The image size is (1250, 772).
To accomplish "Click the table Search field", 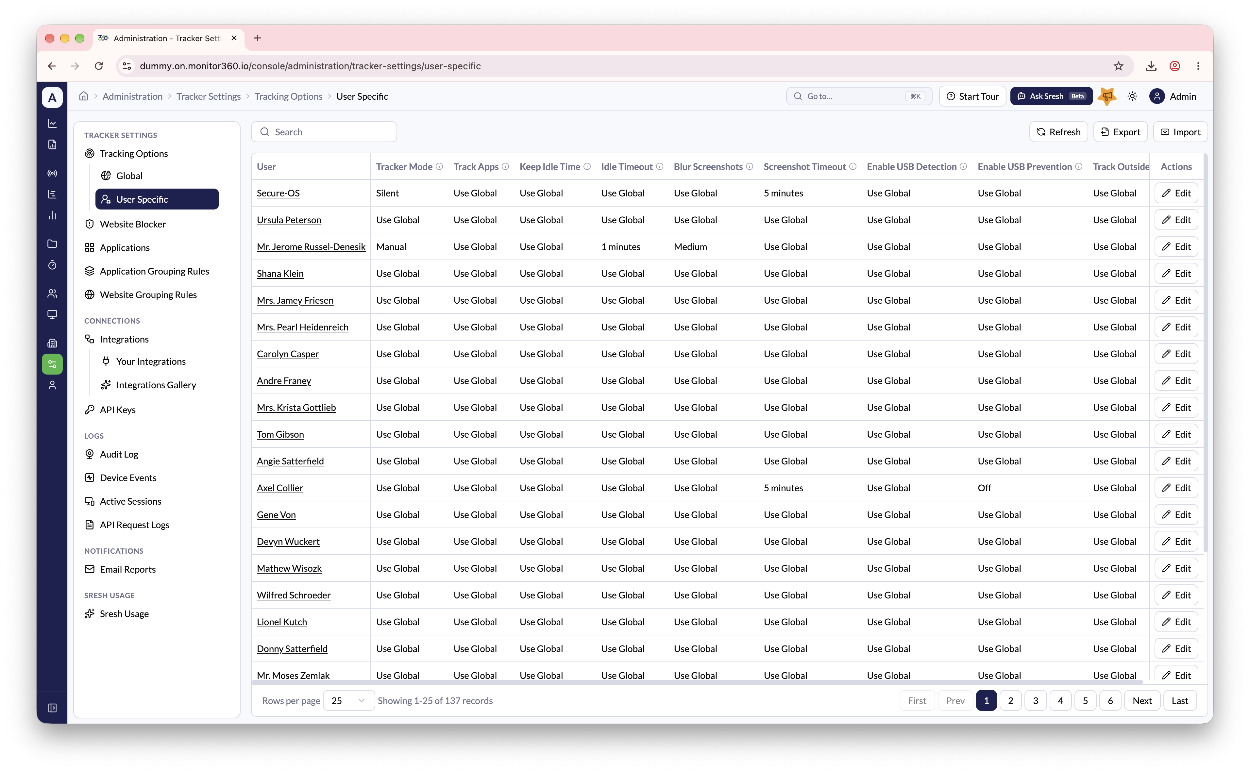I will point(324,132).
